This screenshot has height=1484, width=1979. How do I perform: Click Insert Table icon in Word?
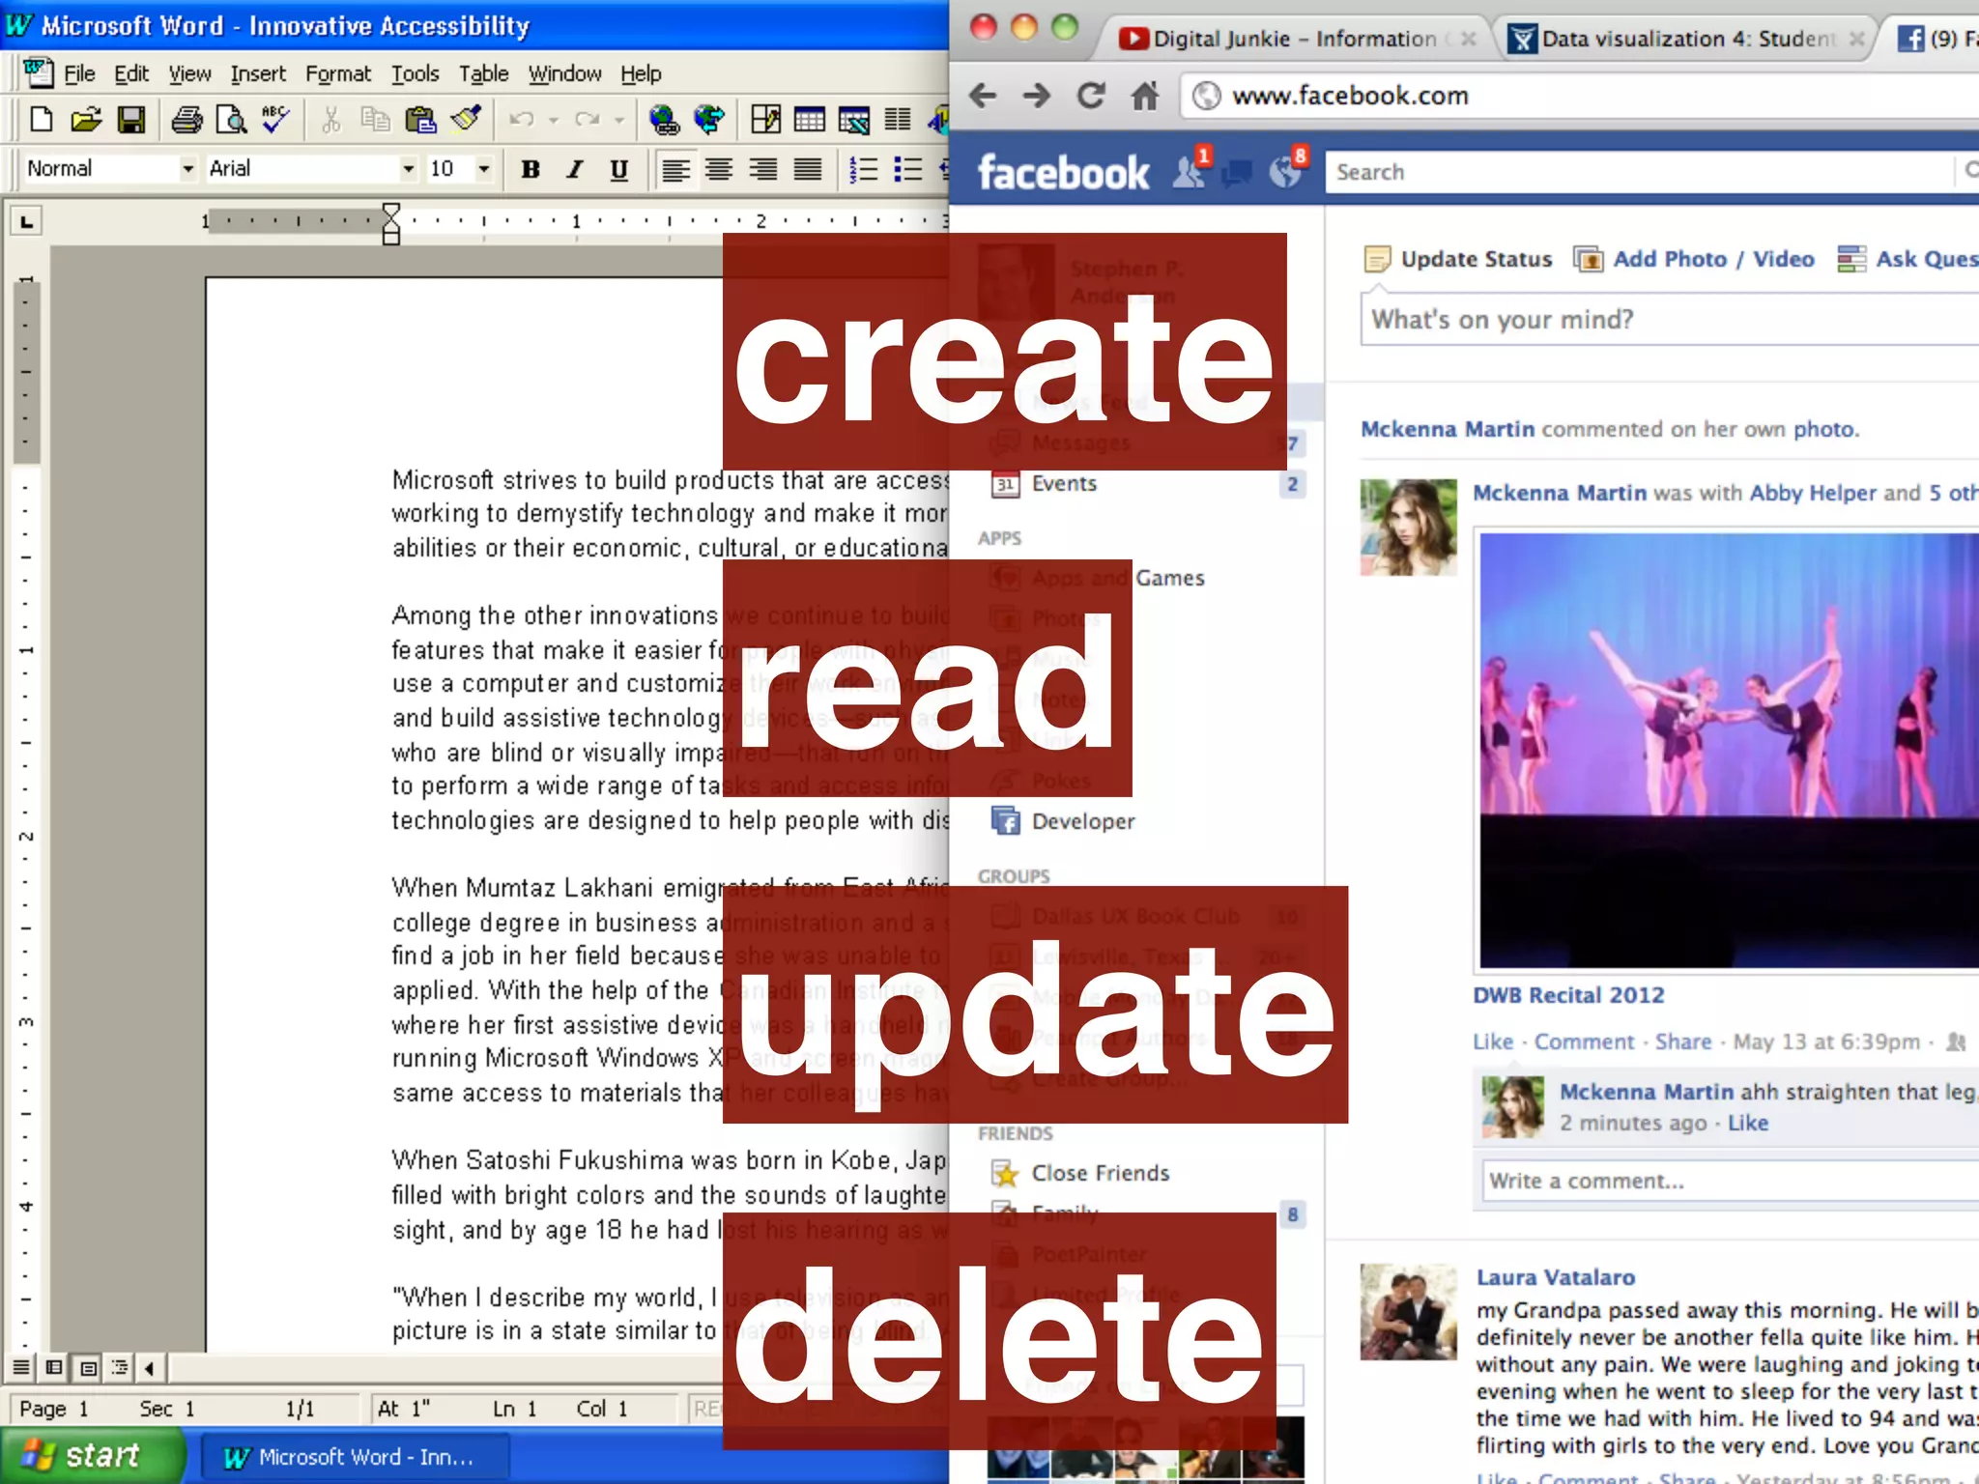click(x=809, y=120)
